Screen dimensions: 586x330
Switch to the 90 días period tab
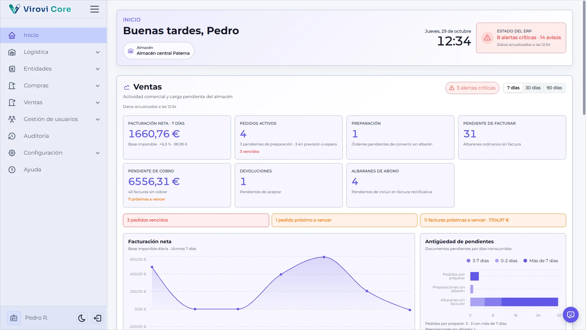[x=554, y=88]
